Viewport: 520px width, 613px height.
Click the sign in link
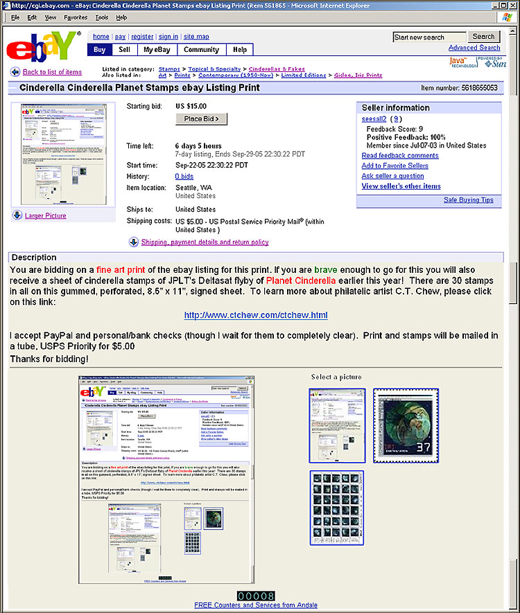pos(168,36)
